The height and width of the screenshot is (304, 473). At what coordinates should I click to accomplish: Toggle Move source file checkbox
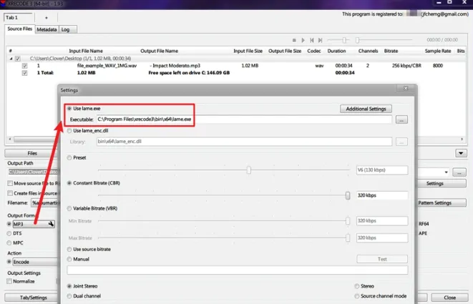[x=10, y=183]
